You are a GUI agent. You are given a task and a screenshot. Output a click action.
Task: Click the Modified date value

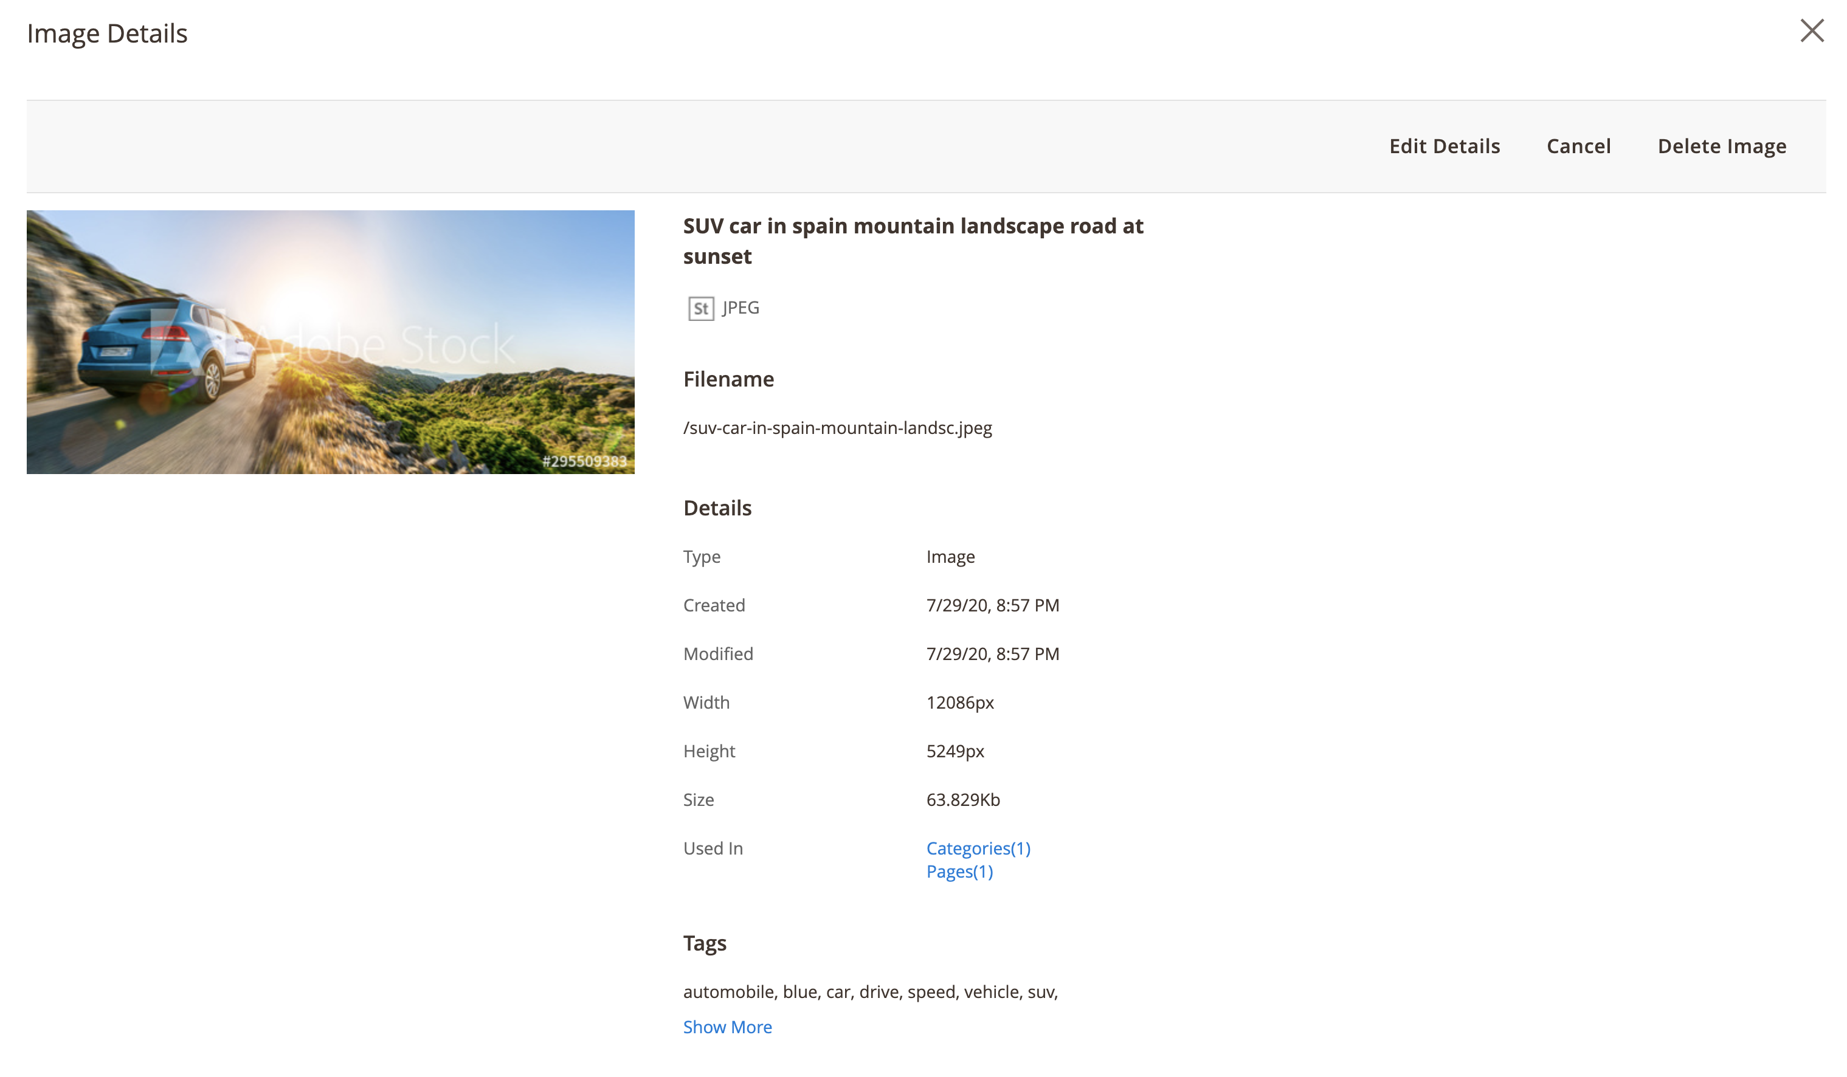pyautogui.click(x=992, y=653)
